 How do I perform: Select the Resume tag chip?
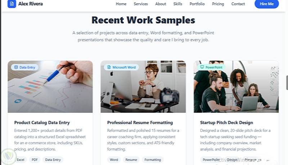click(131, 160)
